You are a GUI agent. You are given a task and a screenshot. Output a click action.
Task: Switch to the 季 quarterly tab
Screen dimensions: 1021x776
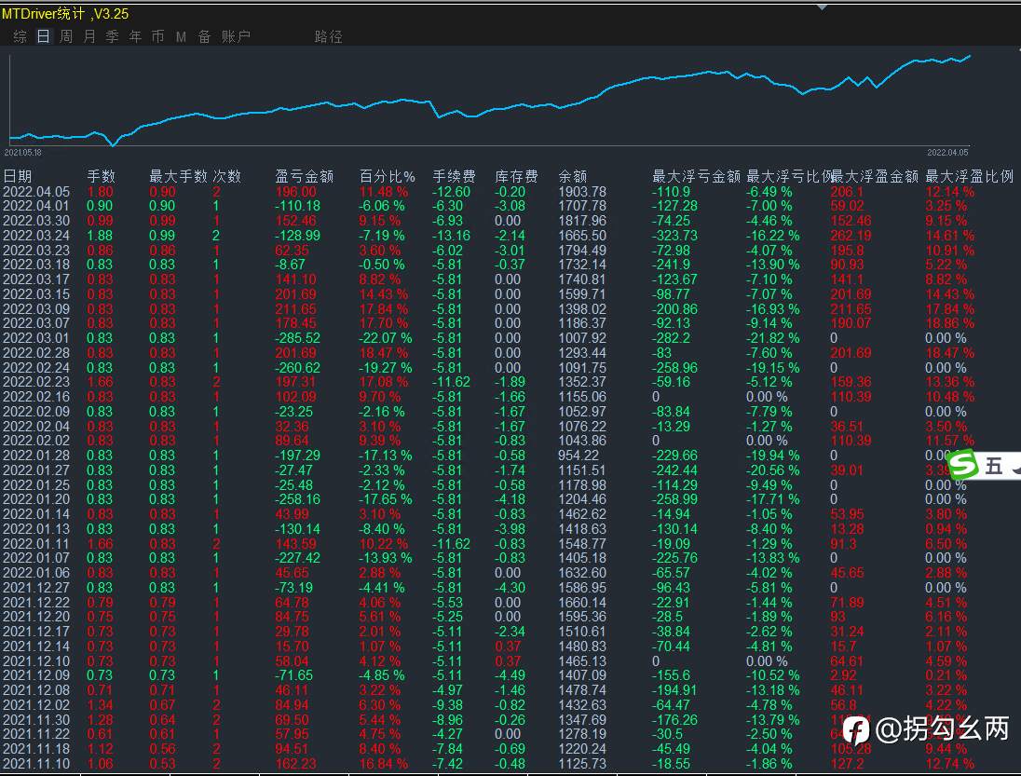click(112, 36)
